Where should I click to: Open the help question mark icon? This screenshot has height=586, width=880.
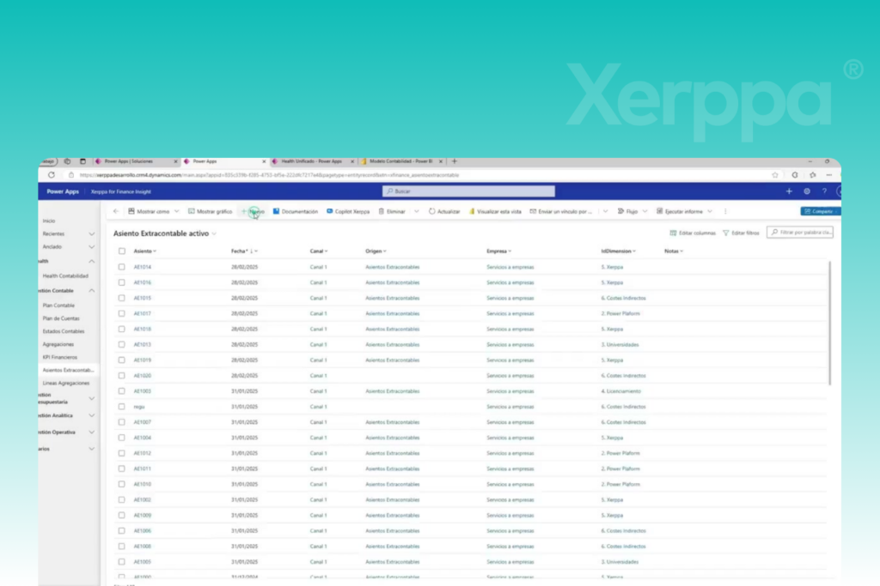[824, 191]
